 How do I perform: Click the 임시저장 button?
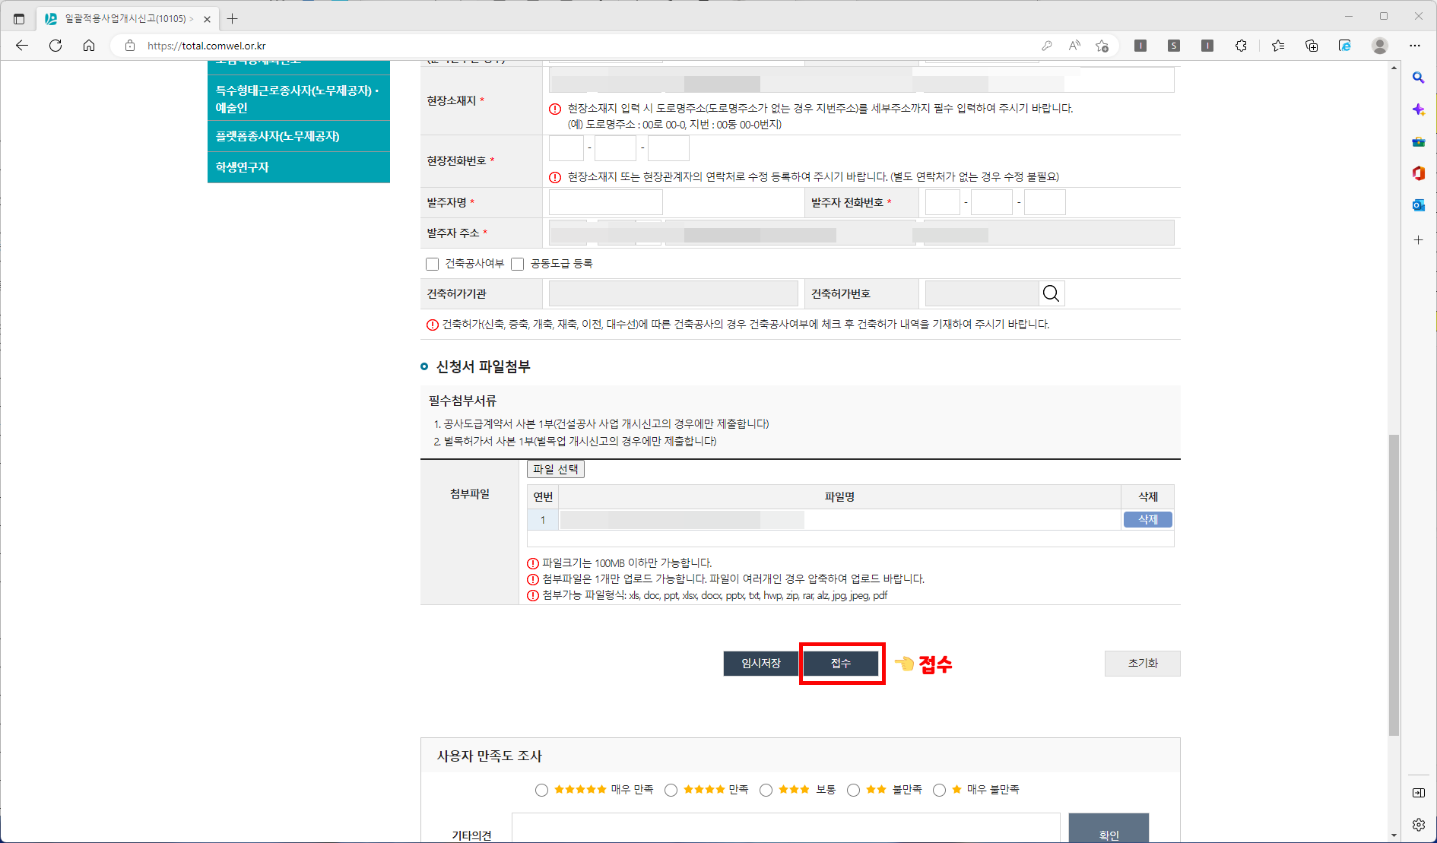click(761, 663)
